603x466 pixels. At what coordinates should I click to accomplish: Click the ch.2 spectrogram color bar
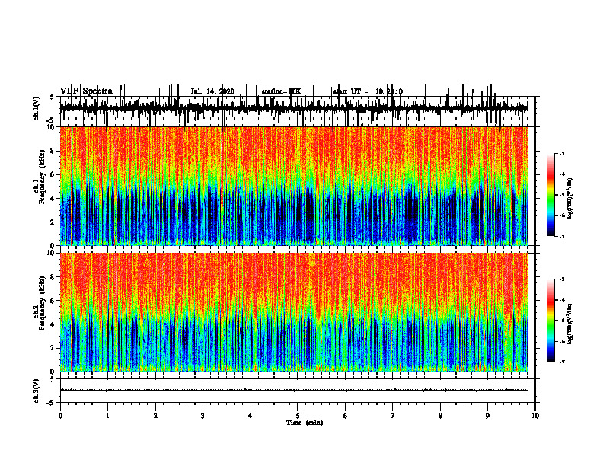pyautogui.click(x=550, y=321)
